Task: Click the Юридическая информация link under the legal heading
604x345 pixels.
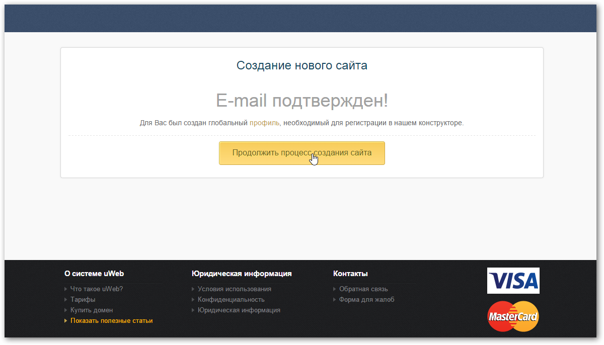Action: [239, 310]
